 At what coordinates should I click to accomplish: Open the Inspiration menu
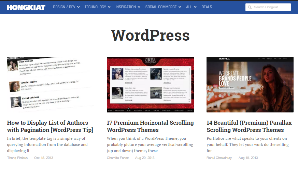coord(128,7)
